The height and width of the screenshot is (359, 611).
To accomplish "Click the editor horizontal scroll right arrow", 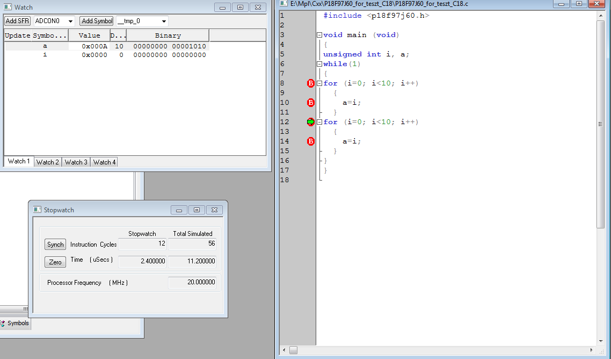I will (592, 350).
